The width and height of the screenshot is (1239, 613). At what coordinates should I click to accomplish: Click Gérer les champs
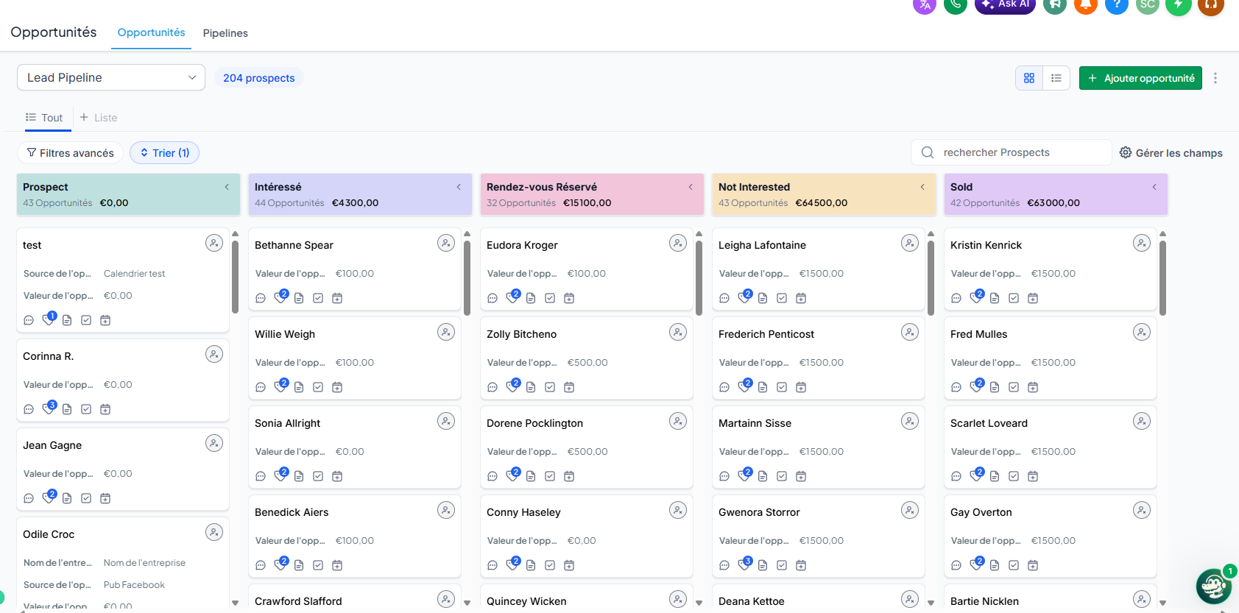click(1171, 153)
